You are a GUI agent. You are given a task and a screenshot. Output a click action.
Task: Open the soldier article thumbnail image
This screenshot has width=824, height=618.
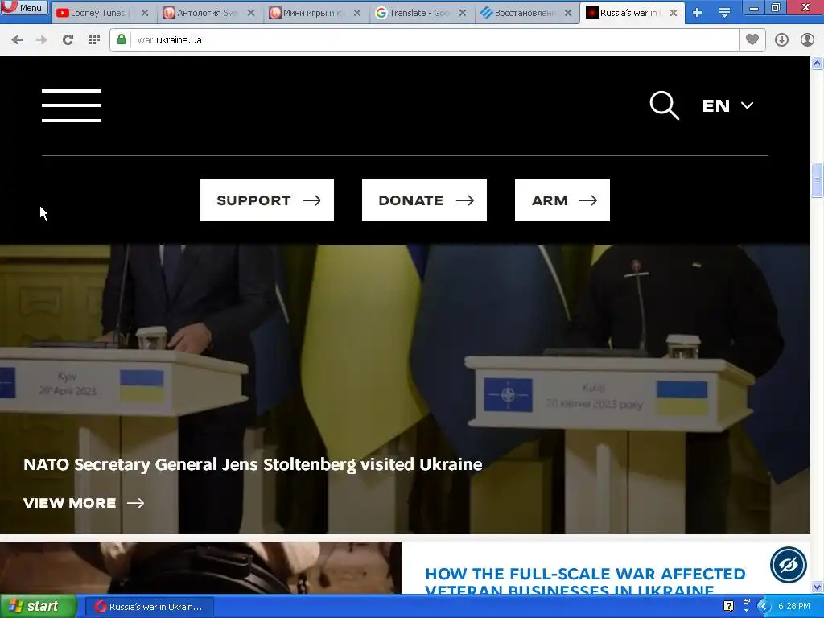pos(200,568)
